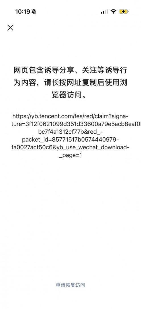
Task: Tap the 10:19 clock in the status bar
Action: coord(23,12)
